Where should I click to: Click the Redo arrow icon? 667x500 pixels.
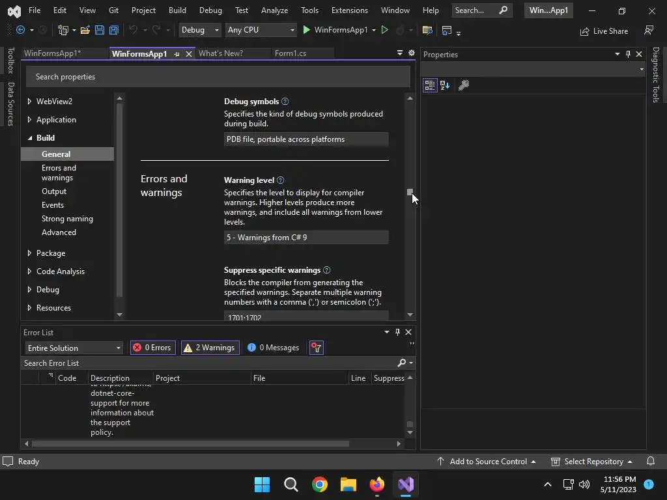coord(156,30)
